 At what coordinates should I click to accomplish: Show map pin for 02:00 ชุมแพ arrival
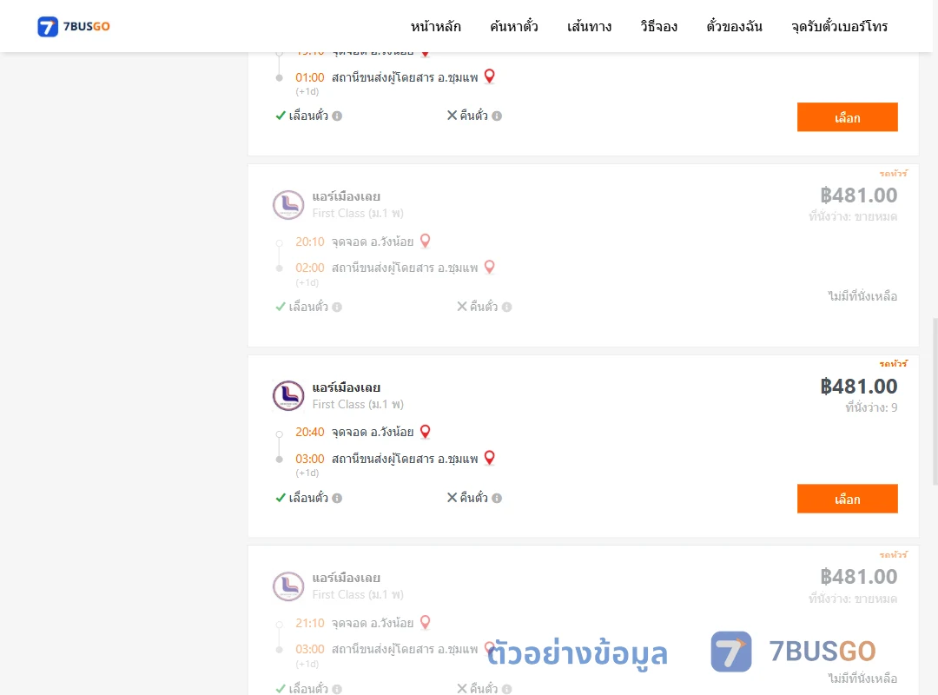(489, 267)
